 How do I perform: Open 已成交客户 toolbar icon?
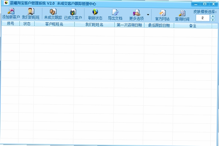pyautogui.click(x=73, y=12)
